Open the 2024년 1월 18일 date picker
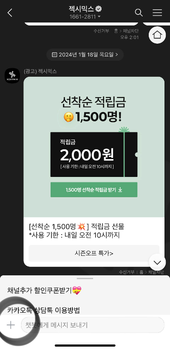The image size is (170, 350). pyautogui.click(x=85, y=55)
